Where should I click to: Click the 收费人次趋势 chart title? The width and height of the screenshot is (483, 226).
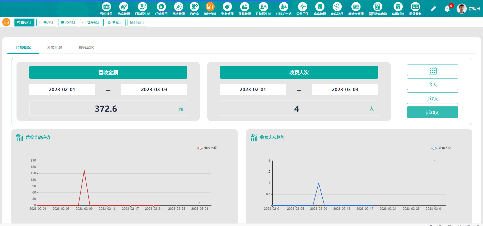click(x=272, y=137)
